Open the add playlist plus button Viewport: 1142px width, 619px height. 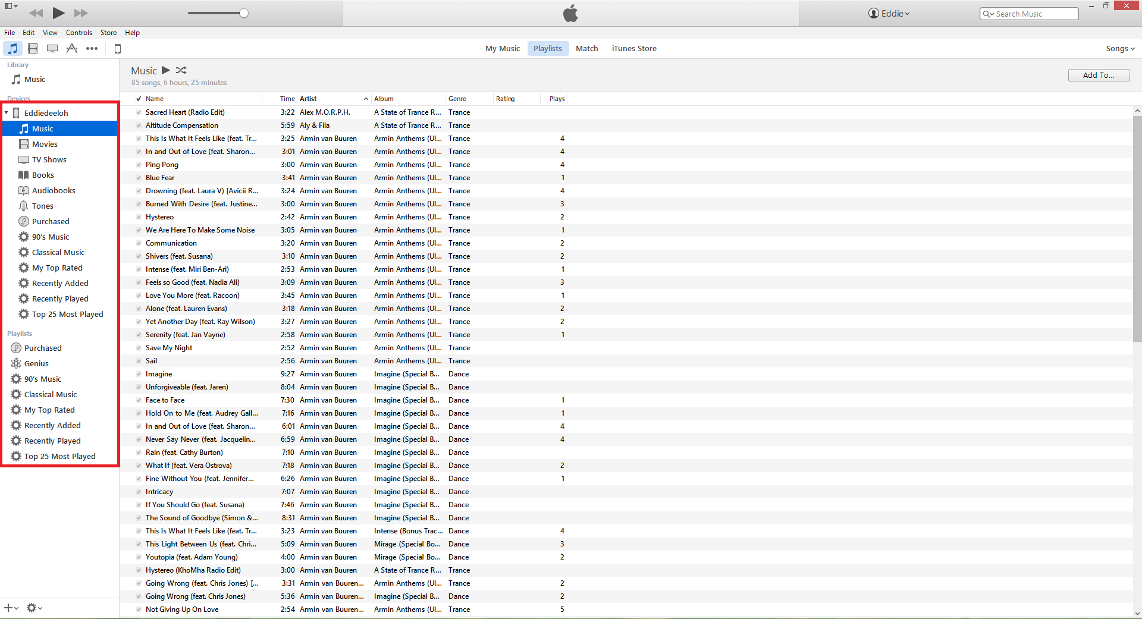tap(11, 608)
